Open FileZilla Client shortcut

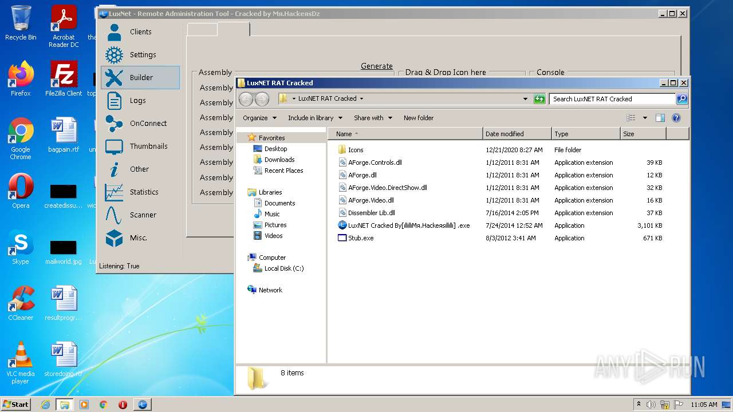(x=64, y=79)
